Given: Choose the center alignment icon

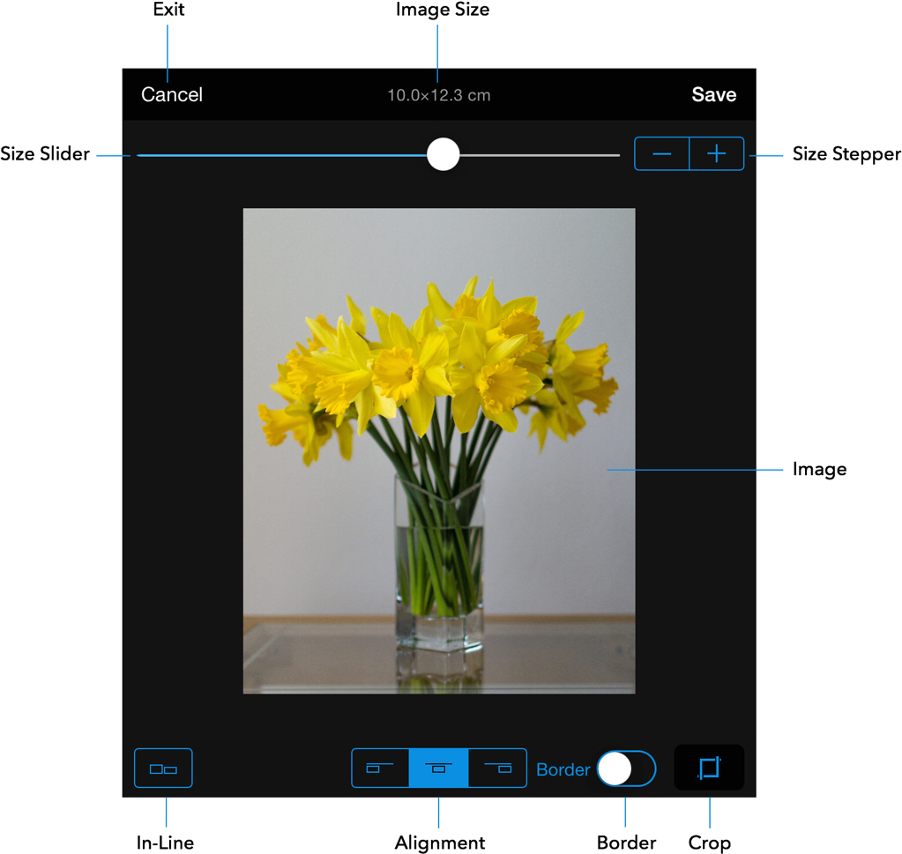Looking at the screenshot, I should (438, 769).
